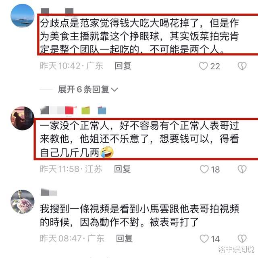
Task: Tap the blurred username of third commenter
Action: [x=49, y=192]
